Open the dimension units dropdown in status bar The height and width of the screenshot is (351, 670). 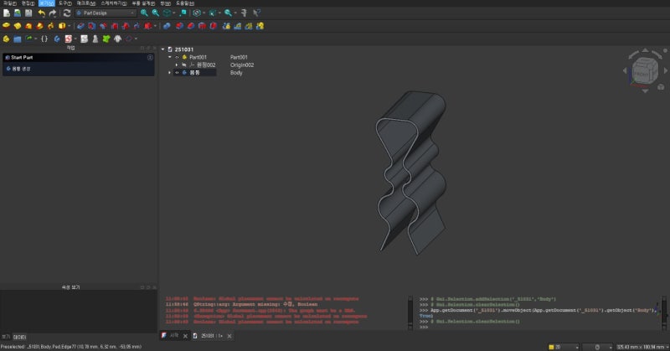(642, 347)
